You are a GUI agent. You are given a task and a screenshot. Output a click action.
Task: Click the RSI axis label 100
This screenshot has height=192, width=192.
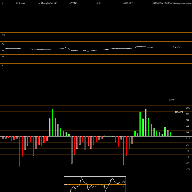tap(3, 35)
